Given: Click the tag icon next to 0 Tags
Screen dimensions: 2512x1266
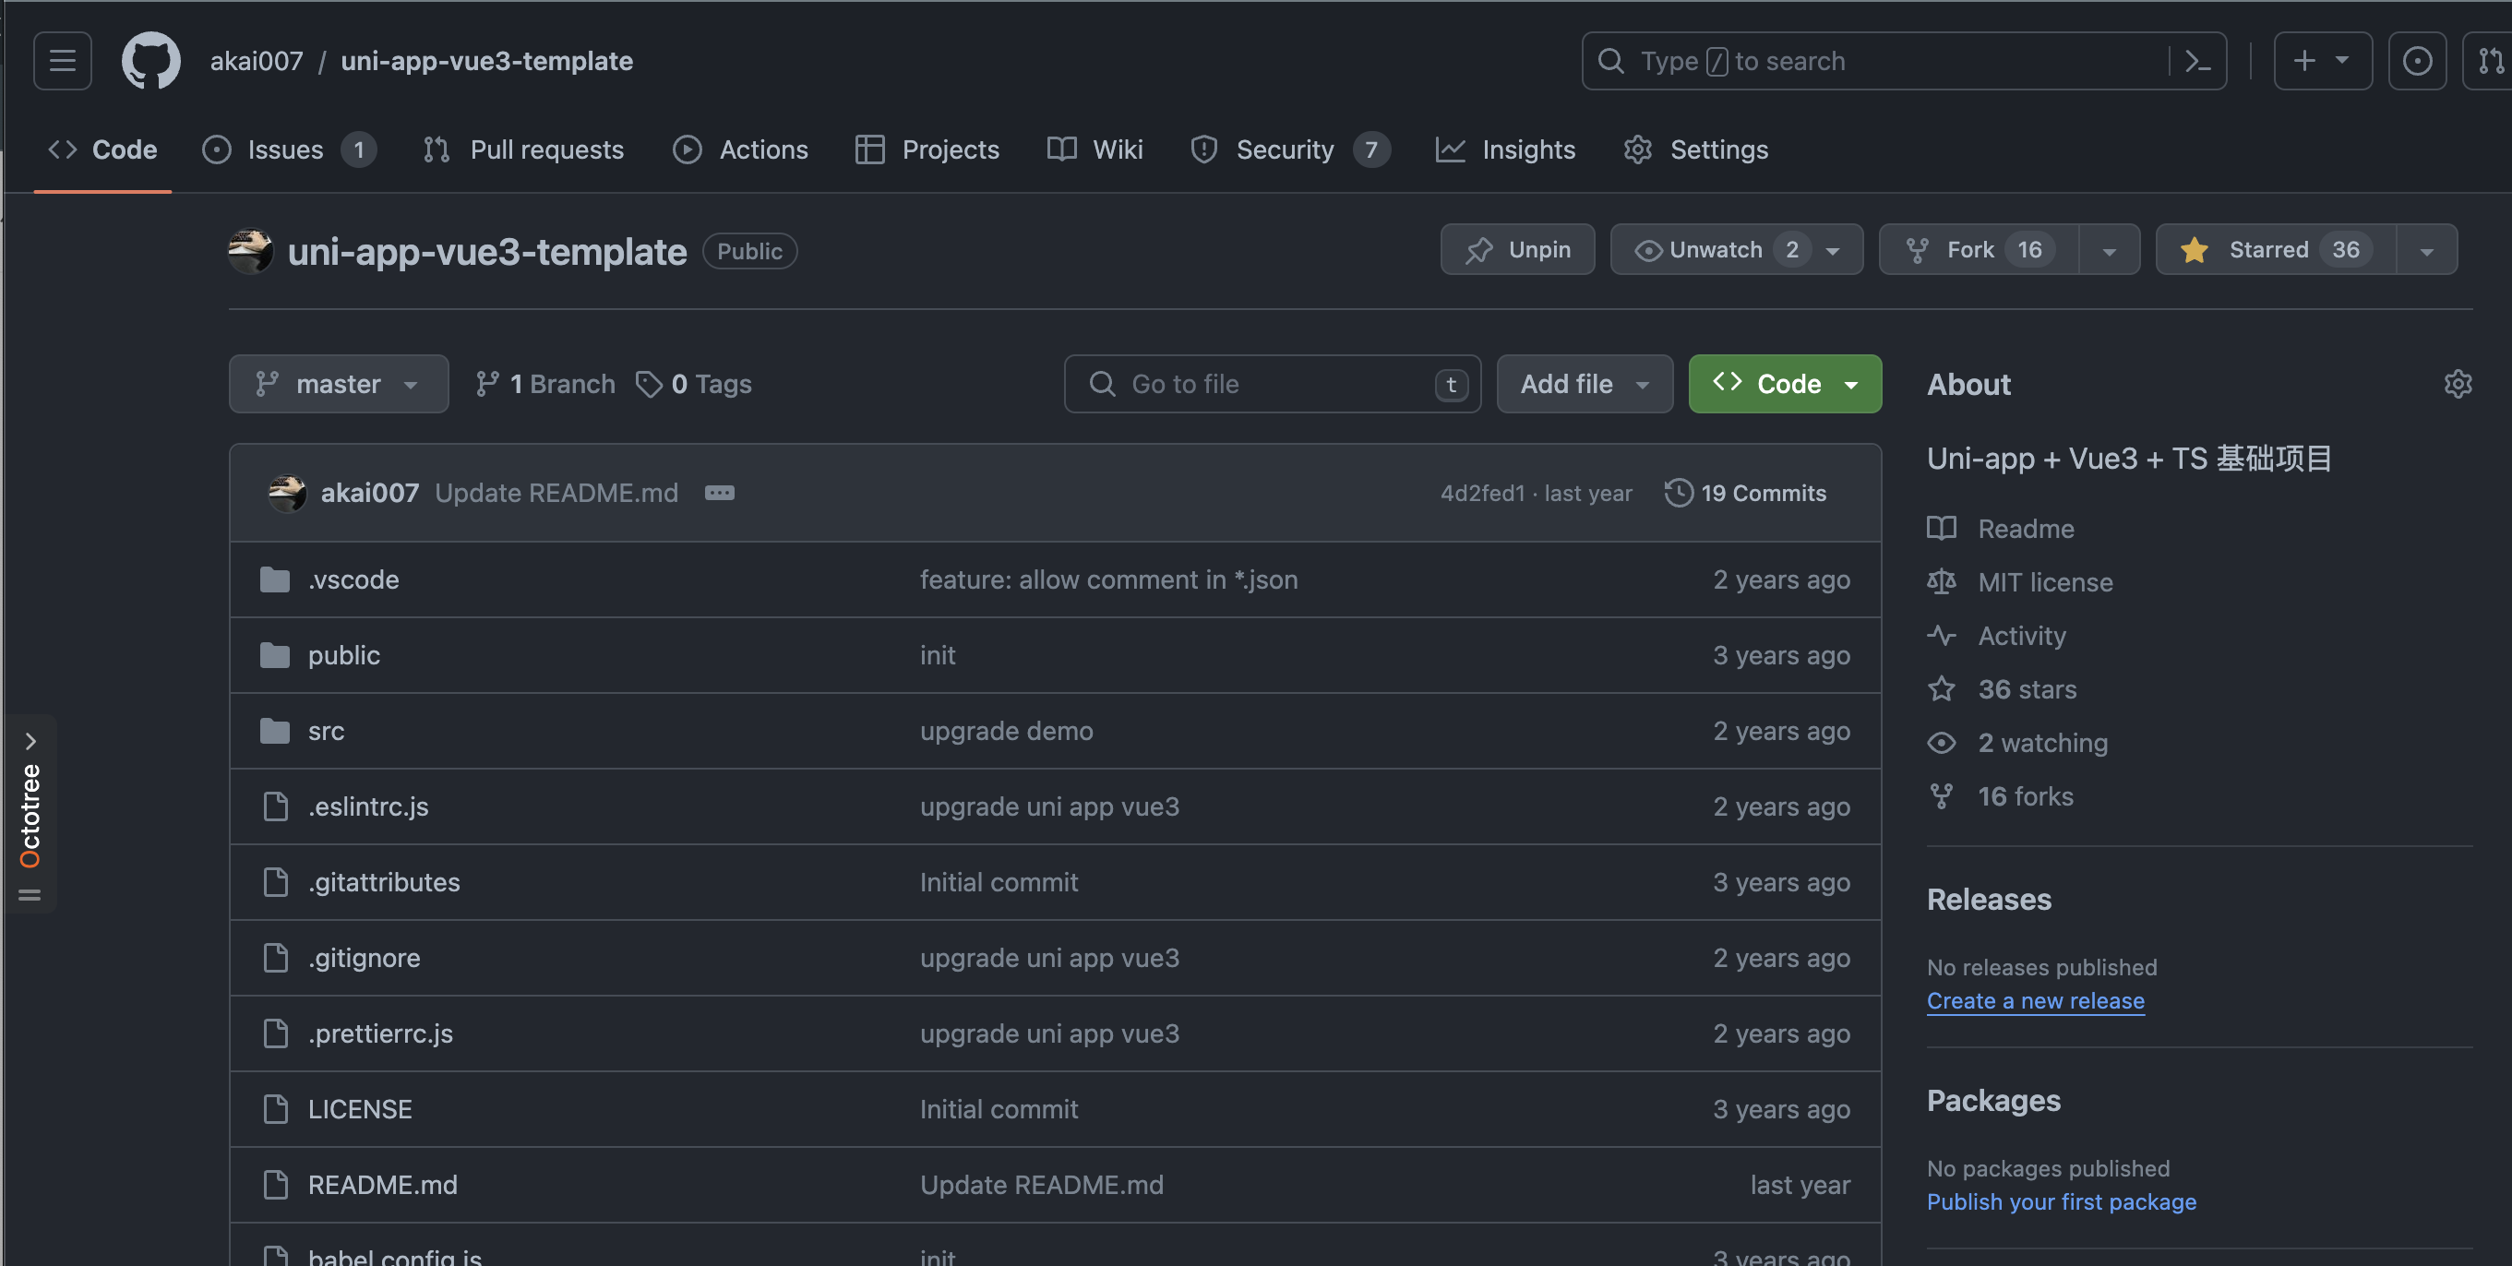Looking at the screenshot, I should pos(649,383).
